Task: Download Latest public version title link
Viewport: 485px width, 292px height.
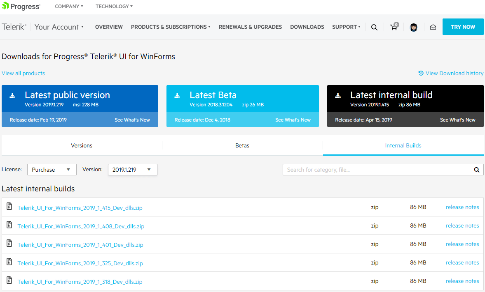Action: pyautogui.click(x=68, y=95)
